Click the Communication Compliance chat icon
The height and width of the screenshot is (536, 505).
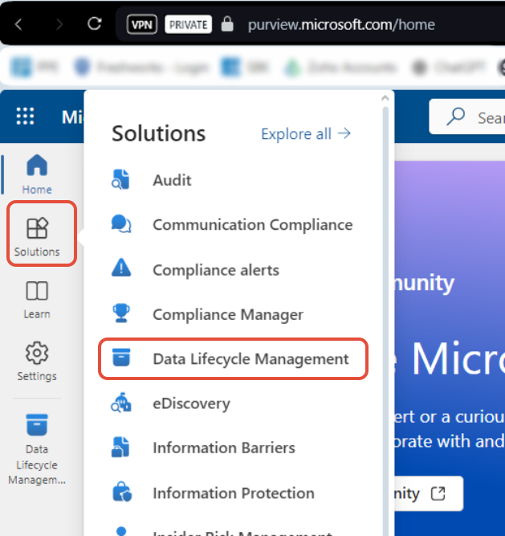pyautogui.click(x=121, y=224)
